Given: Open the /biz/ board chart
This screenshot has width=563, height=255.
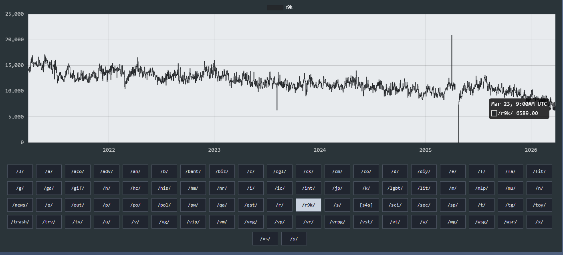Looking at the screenshot, I should pos(222,171).
